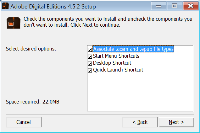Highlight the 'Start Menu Shortcuts' text label
Viewport: 200px width, 133px height.
click(x=116, y=56)
